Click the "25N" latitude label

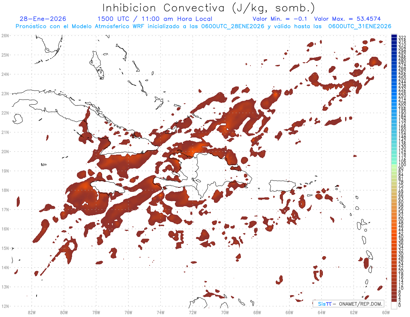(5, 55)
